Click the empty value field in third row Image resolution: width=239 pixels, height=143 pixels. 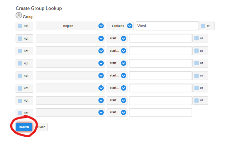click(160, 51)
